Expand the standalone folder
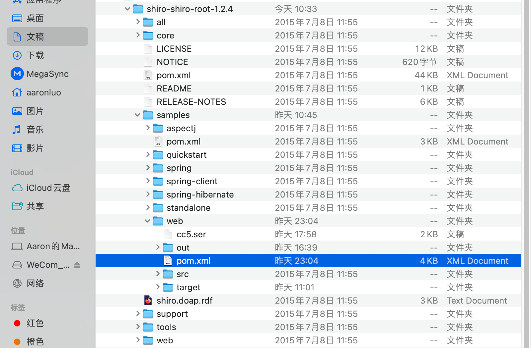The height and width of the screenshot is (348, 531). coord(148,207)
